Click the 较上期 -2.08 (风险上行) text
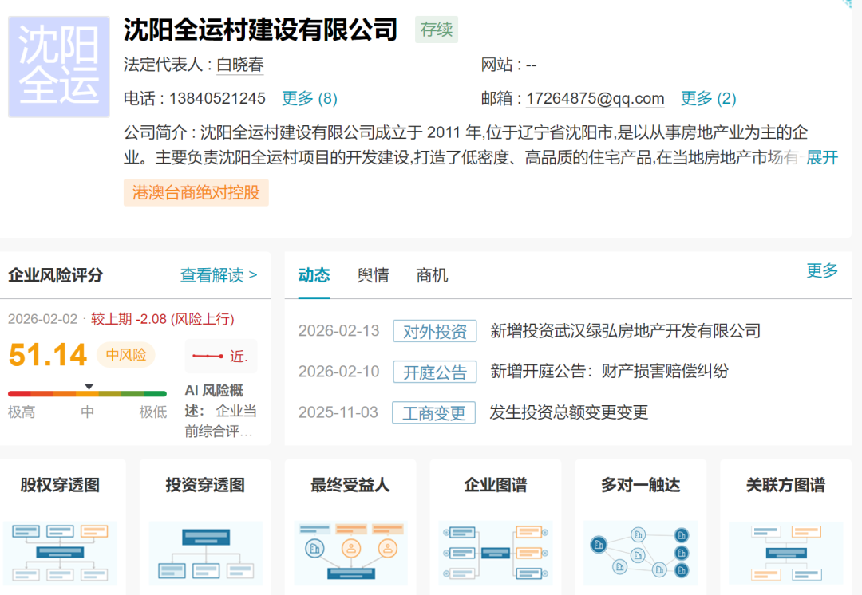This screenshot has height=595, width=862. [163, 319]
